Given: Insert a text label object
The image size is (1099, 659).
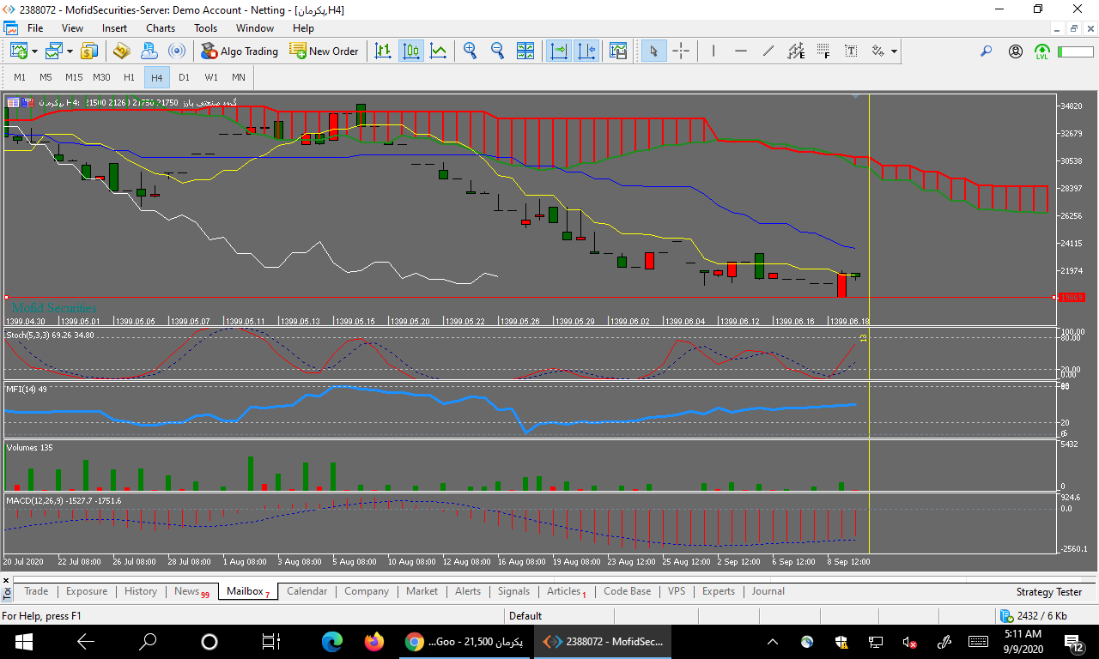Looking at the screenshot, I should (851, 51).
